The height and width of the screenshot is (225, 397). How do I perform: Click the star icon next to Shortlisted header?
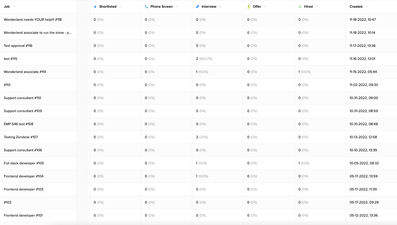tap(95, 6)
